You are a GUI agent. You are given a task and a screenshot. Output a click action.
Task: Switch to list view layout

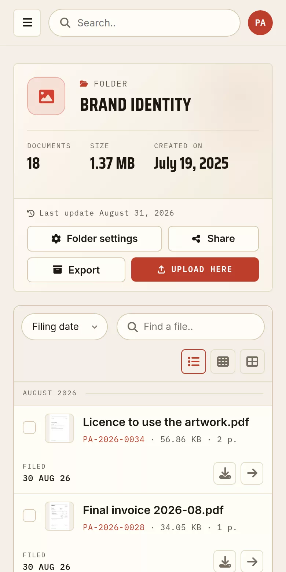pos(194,362)
